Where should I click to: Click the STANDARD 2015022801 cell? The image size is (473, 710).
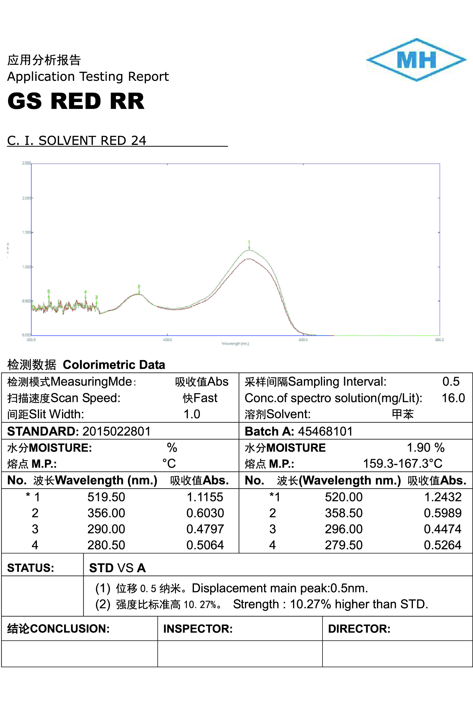pos(79,431)
